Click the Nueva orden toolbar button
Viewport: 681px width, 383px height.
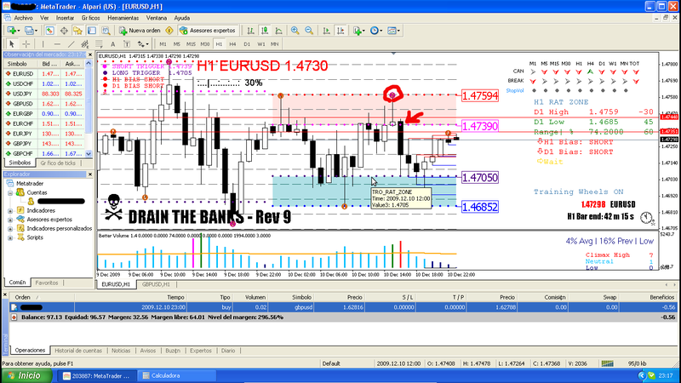[139, 30]
